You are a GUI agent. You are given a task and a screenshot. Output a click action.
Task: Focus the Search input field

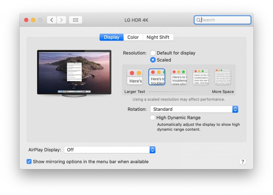(x=222, y=20)
